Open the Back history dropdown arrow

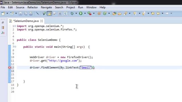(x=162, y=14)
